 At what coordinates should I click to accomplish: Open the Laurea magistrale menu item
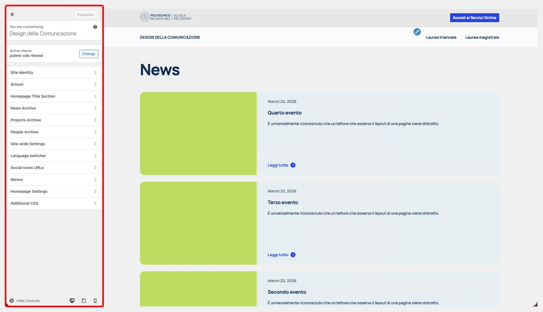coord(482,37)
